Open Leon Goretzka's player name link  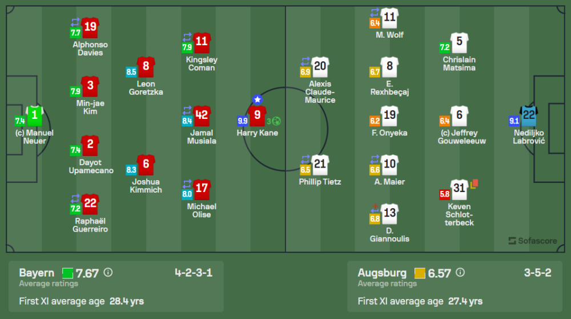tap(146, 88)
